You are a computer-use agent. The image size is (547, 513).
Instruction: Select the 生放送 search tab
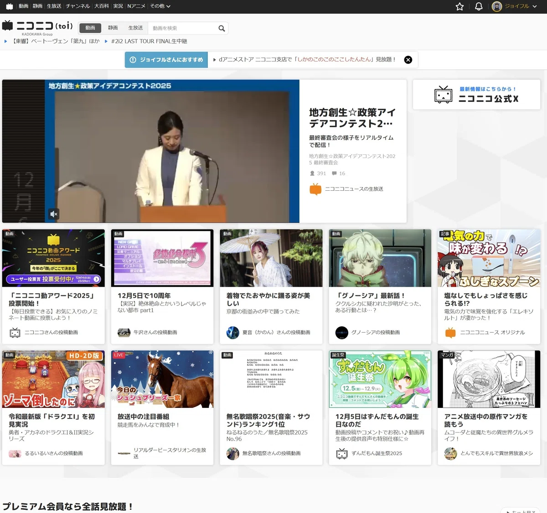click(135, 28)
